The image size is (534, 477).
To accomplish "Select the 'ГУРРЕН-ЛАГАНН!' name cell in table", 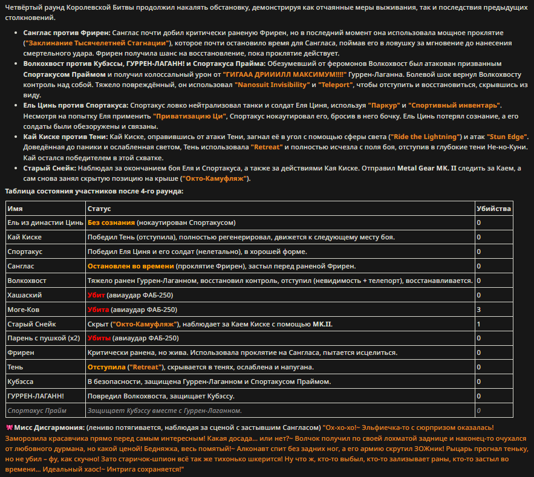I will click(x=45, y=396).
